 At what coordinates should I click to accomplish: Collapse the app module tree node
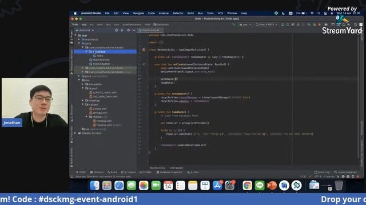point(75,35)
